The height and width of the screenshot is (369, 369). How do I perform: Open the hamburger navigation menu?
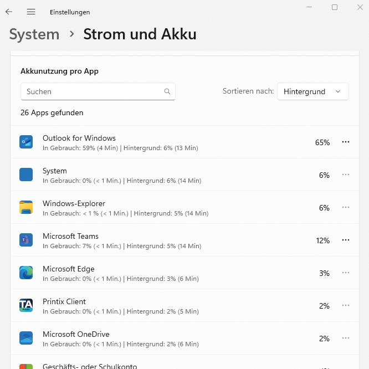click(x=31, y=12)
